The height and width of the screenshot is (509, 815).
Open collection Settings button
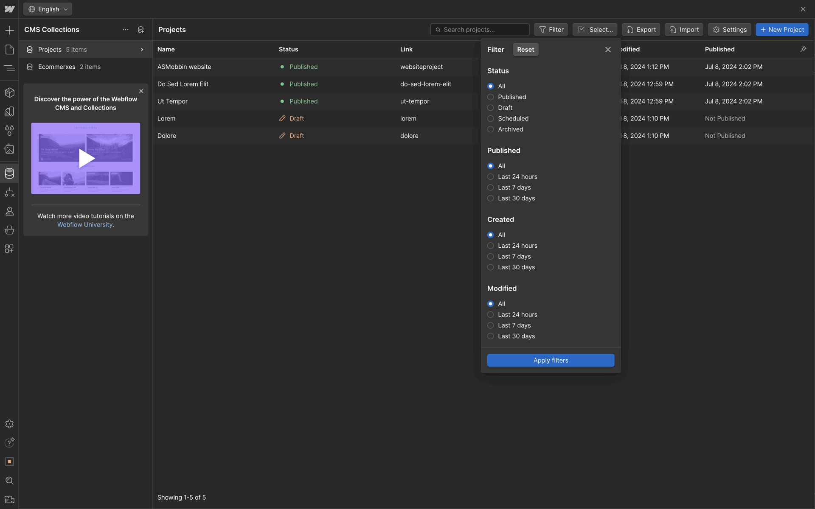[x=729, y=30]
